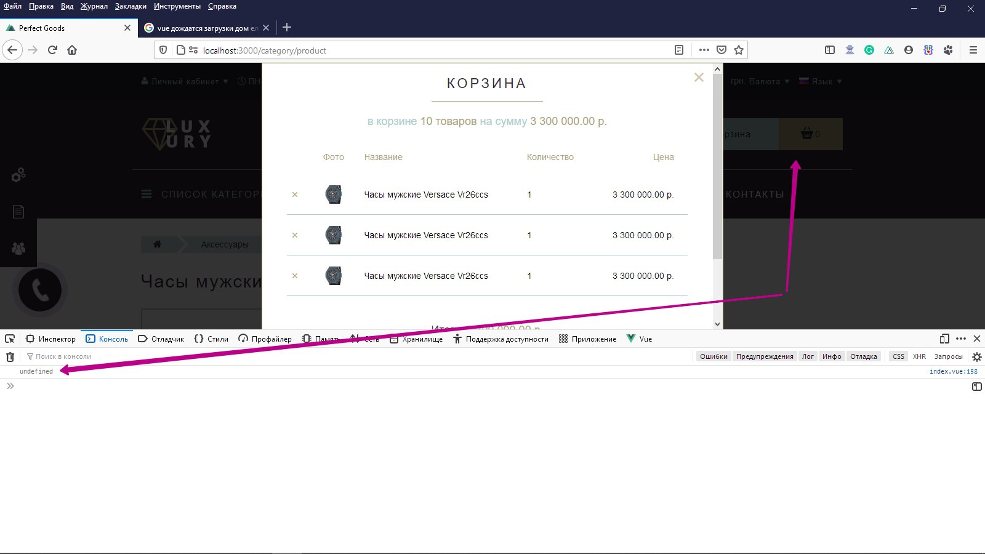Close the cart modal with X
985x554 pixels.
[x=699, y=77]
